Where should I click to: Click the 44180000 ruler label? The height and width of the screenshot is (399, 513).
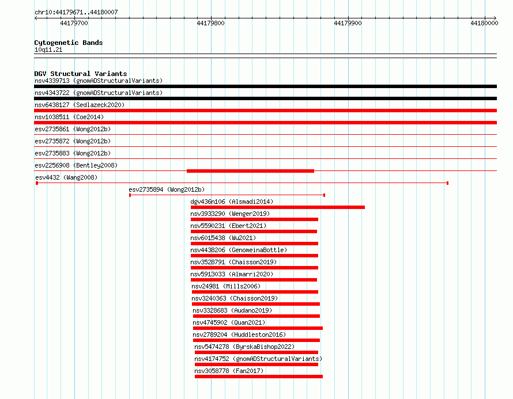click(x=485, y=23)
